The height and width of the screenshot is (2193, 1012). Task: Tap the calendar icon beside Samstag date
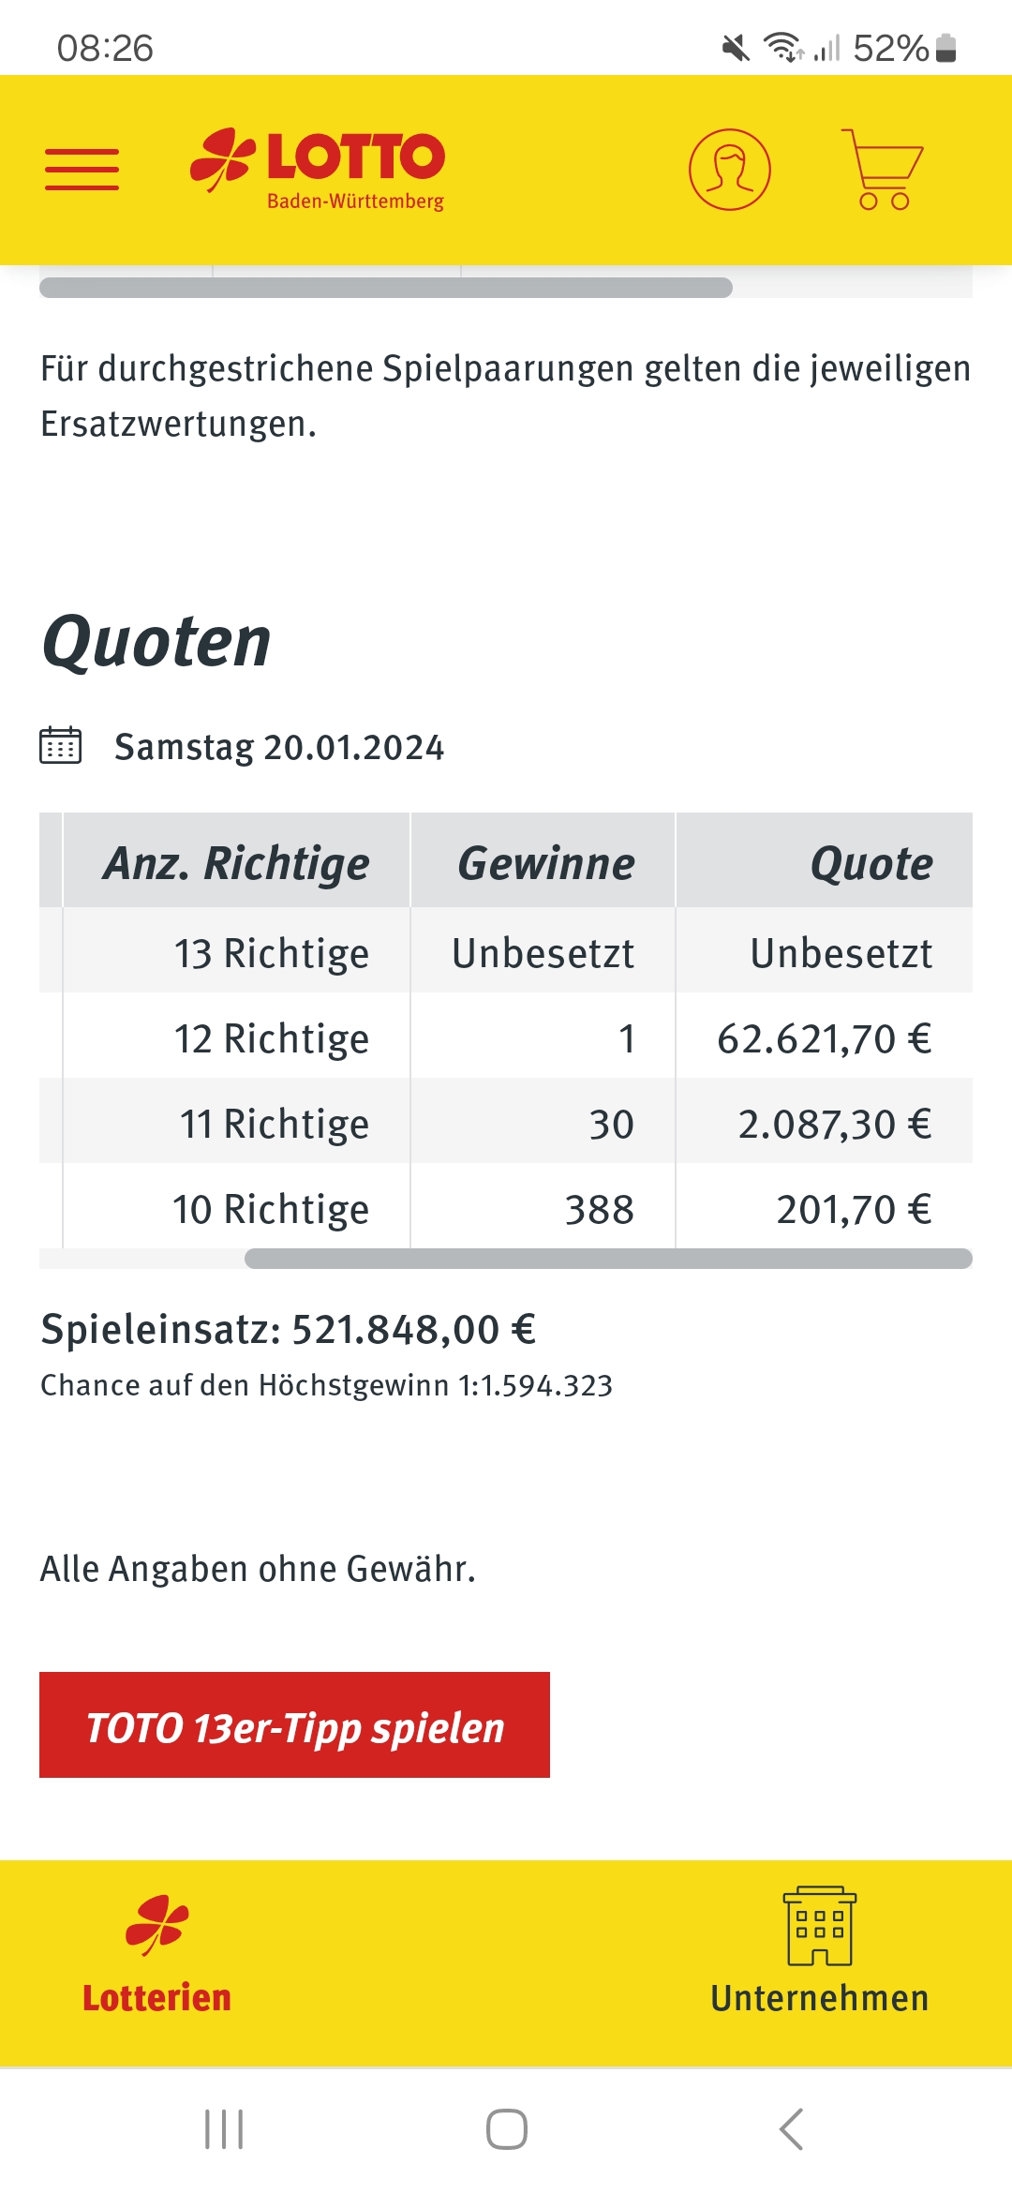[61, 746]
